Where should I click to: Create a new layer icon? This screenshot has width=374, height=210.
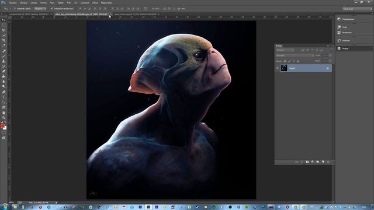[x=323, y=162]
